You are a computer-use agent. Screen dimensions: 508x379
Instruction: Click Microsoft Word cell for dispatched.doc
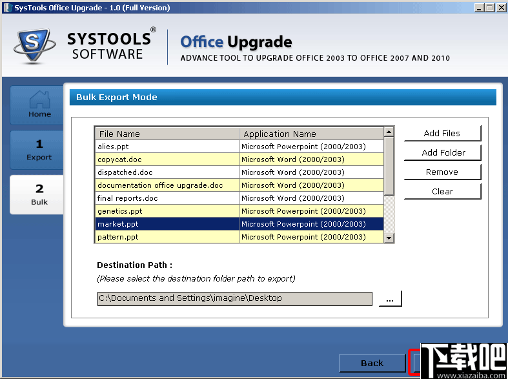point(311,172)
